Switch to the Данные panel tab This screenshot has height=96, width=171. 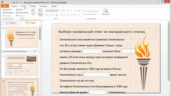tap(11, 23)
